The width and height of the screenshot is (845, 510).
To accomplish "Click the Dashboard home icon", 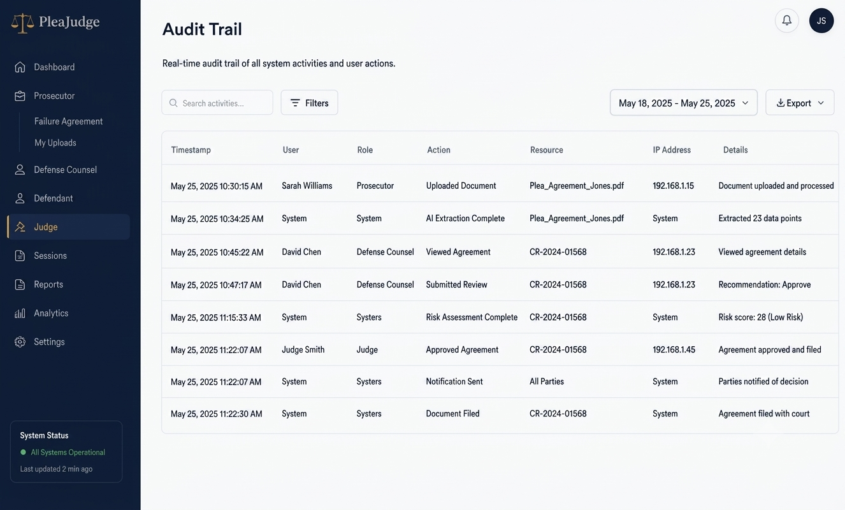I will (x=20, y=67).
